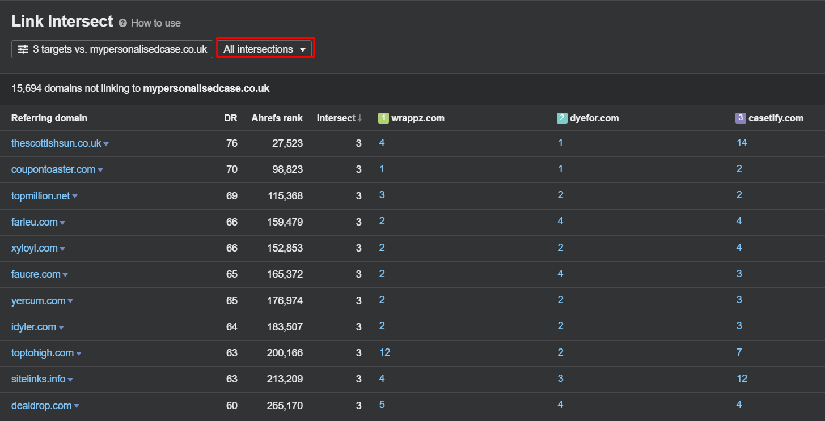Screen dimensions: 825x421
Task: Sort by DR column header
Action: 230,118
